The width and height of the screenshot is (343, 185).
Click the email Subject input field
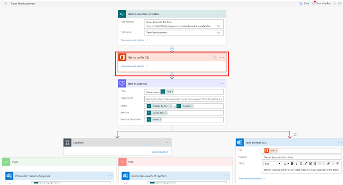coord(301,157)
